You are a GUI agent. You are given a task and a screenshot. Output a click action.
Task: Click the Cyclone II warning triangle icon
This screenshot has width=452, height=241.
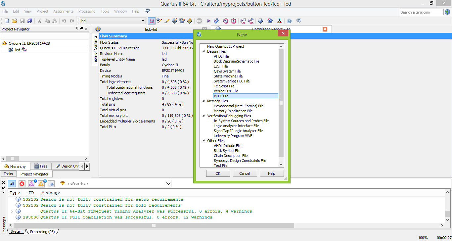click(x=4, y=43)
